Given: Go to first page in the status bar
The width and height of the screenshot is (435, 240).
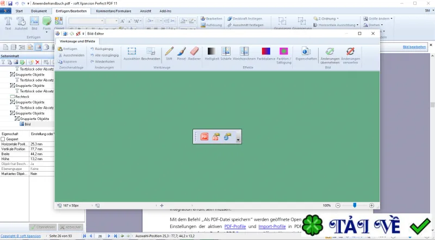Looking at the screenshot, I should pos(84,236).
